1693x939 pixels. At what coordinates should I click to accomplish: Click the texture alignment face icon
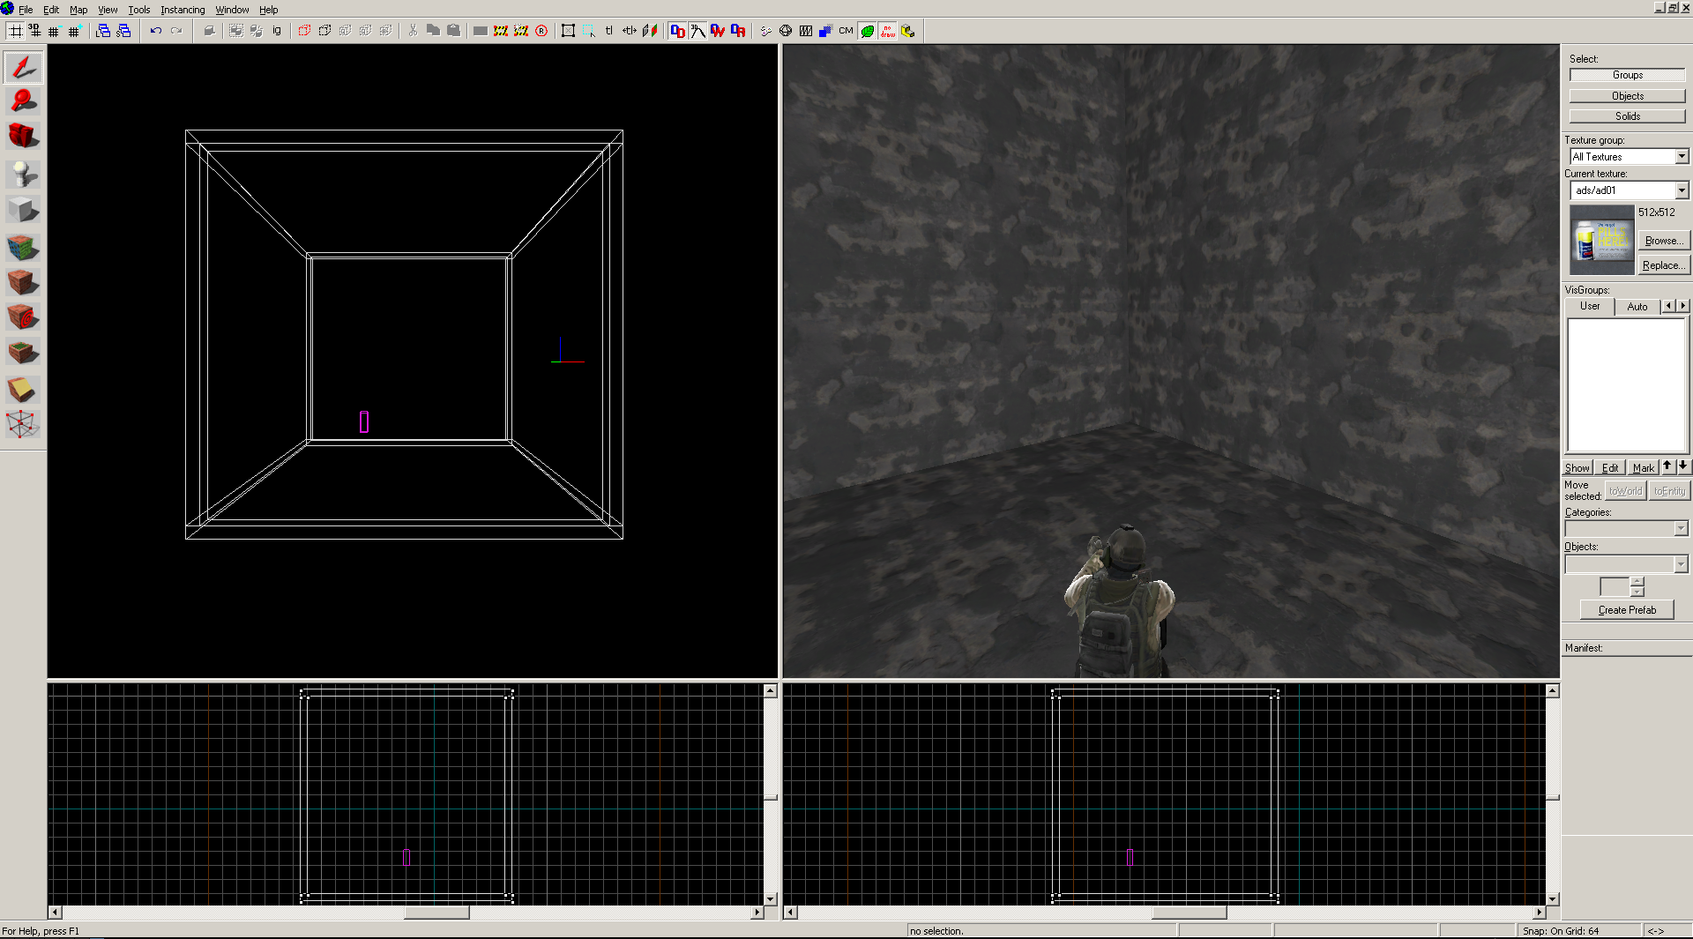click(x=650, y=31)
